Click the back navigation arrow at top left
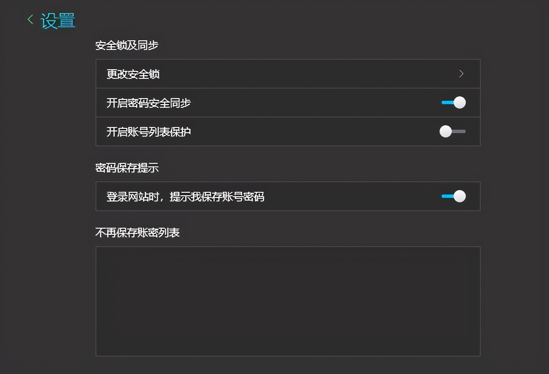Screen dimensions: 549x374 (30, 19)
